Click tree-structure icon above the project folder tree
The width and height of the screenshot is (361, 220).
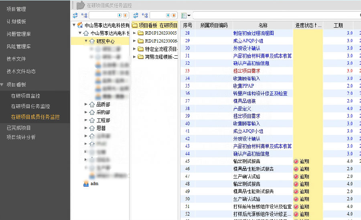coord(144,15)
